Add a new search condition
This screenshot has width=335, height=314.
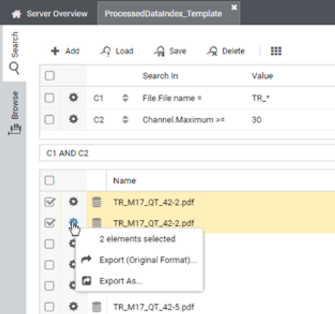(x=65, y=51)
